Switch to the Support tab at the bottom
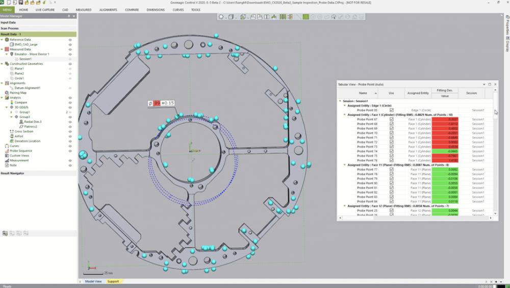Image resolution: width=510 pixels, height=288 pixels. [113, 281]
